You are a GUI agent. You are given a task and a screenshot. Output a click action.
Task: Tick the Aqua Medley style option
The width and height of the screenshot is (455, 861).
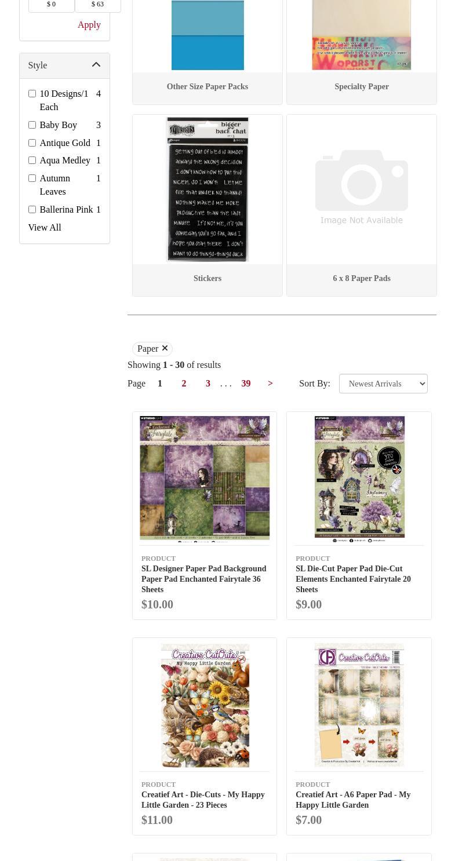(x=32, y=160)
